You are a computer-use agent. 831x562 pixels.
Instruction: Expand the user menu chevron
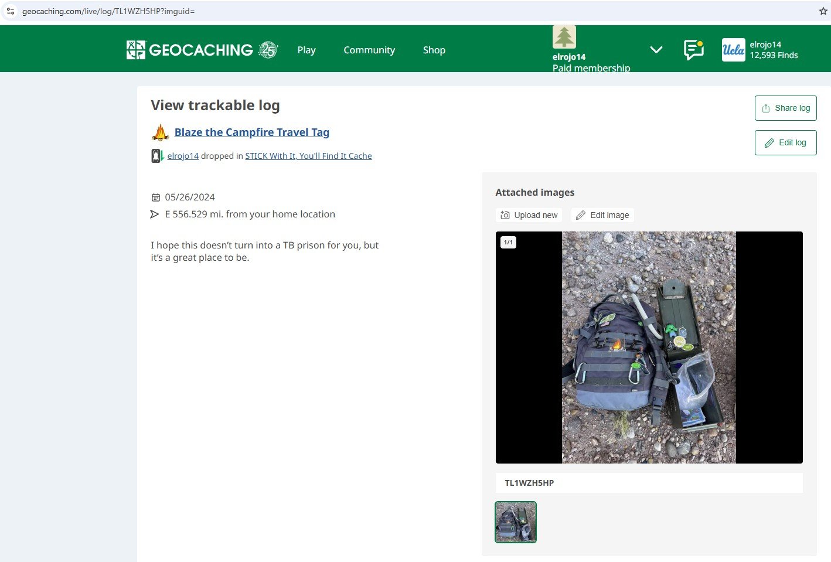point(656,50)
